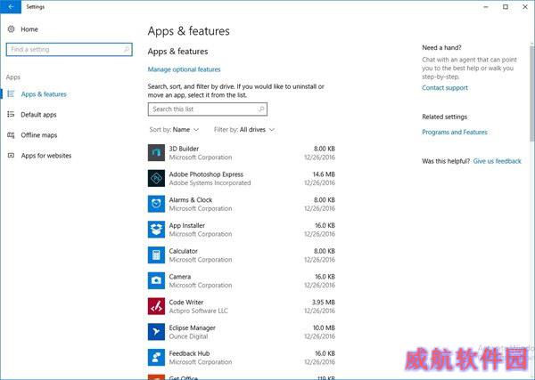535x380 pixels.
Task: Click the Default apps sidebar icon
Action: point(11,115)
